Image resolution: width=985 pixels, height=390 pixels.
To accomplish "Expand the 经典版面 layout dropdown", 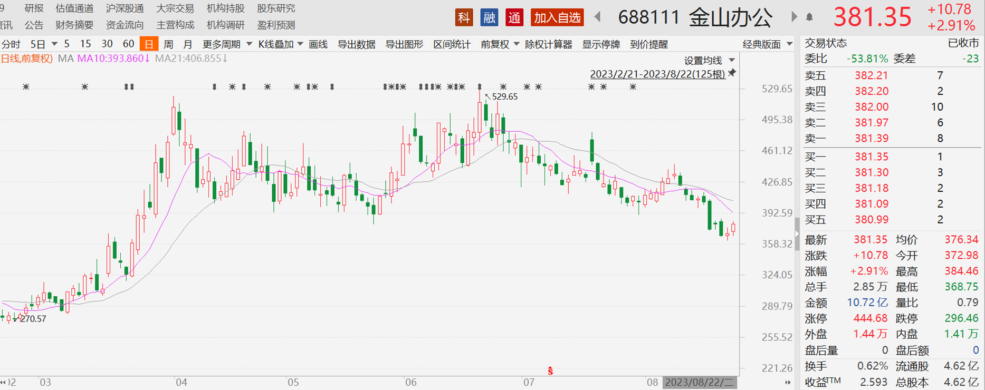I will (767, 44).
